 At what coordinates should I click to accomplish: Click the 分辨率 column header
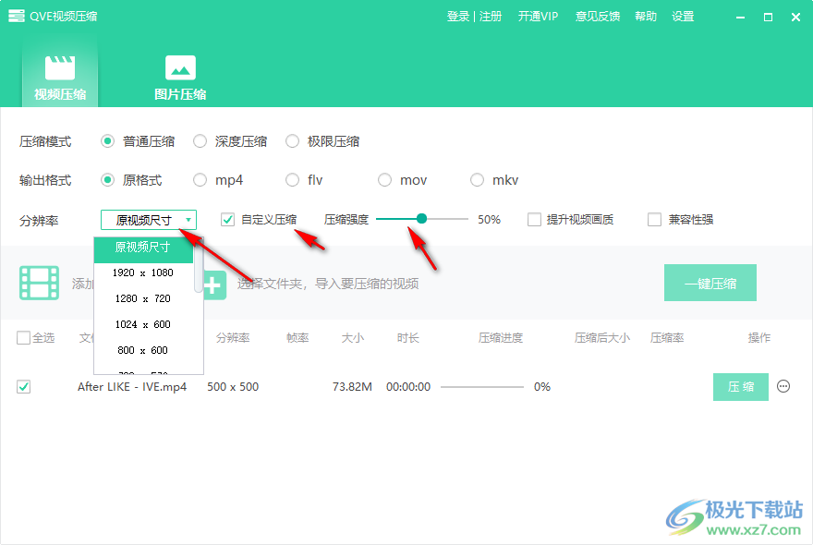point(233,338)
